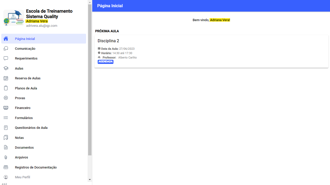Viewport: 330px width, 185px height.
Task: Click the Arquivos paperclip icon
Action: [x=6, y=157]
